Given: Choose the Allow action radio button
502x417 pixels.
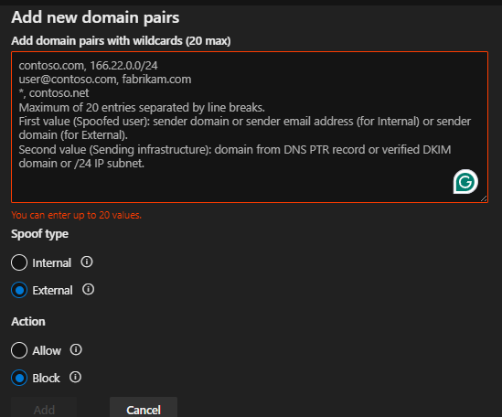Looking at the screenshot, I should (19, 350).
